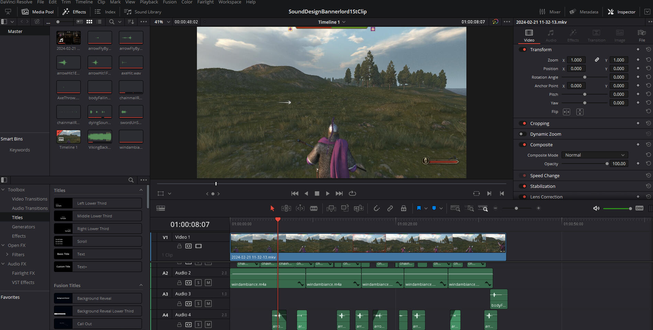Toggle the Effects panel button
This screenshot has height=330, width=653.
(74, 12)
